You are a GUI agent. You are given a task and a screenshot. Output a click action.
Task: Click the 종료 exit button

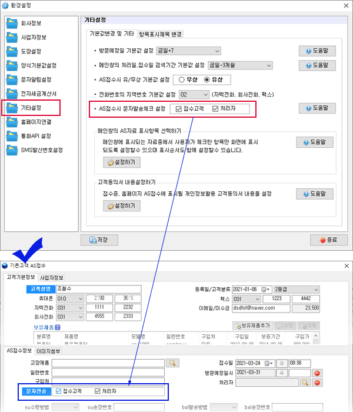(x=329, y=240)
